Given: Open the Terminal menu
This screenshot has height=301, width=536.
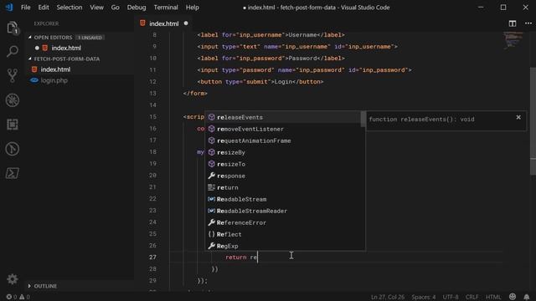Looking at the screenshot, I should [166, 8].
